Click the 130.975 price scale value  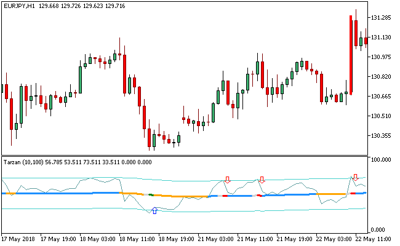pyautogui.click(x=381, y=57)
